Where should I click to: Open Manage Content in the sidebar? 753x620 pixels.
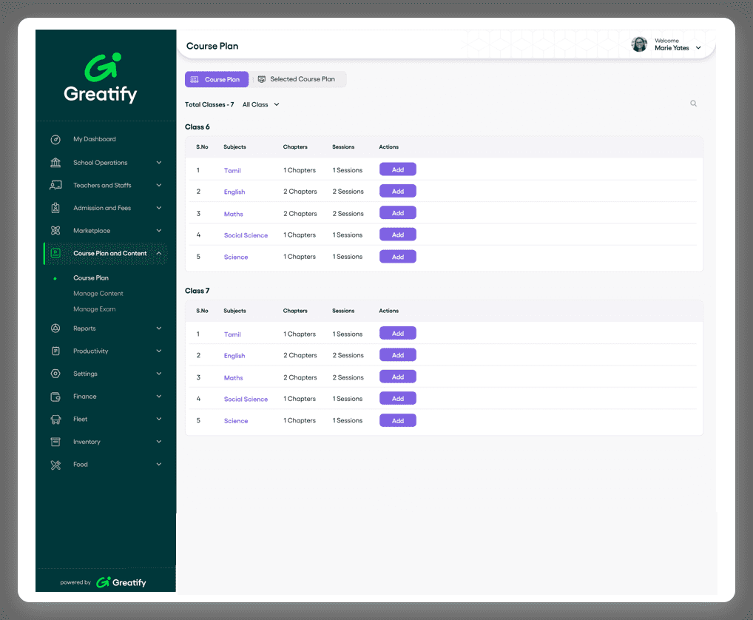coord(98,294)
